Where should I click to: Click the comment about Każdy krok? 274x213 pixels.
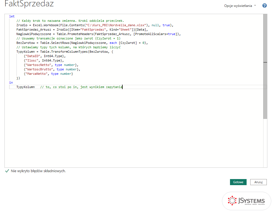[70, 21]
